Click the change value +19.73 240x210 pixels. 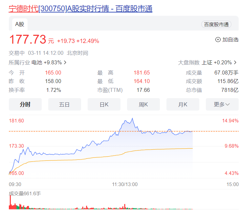tap(66, 41)
